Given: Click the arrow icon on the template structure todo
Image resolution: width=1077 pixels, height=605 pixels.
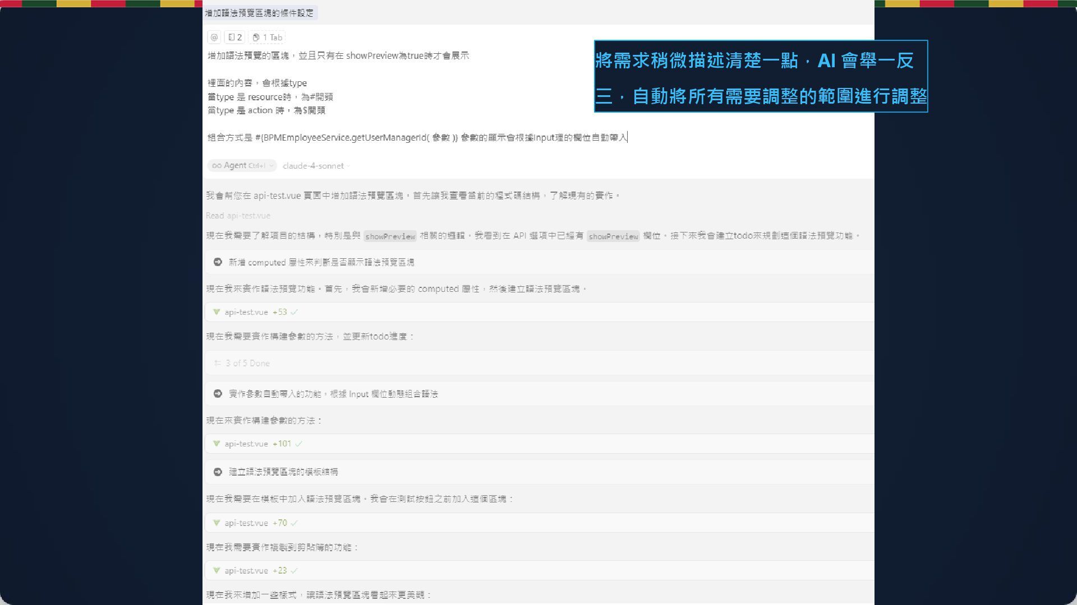Looking at the screenshot, I should pyautogui.click(x=218, y=472).
